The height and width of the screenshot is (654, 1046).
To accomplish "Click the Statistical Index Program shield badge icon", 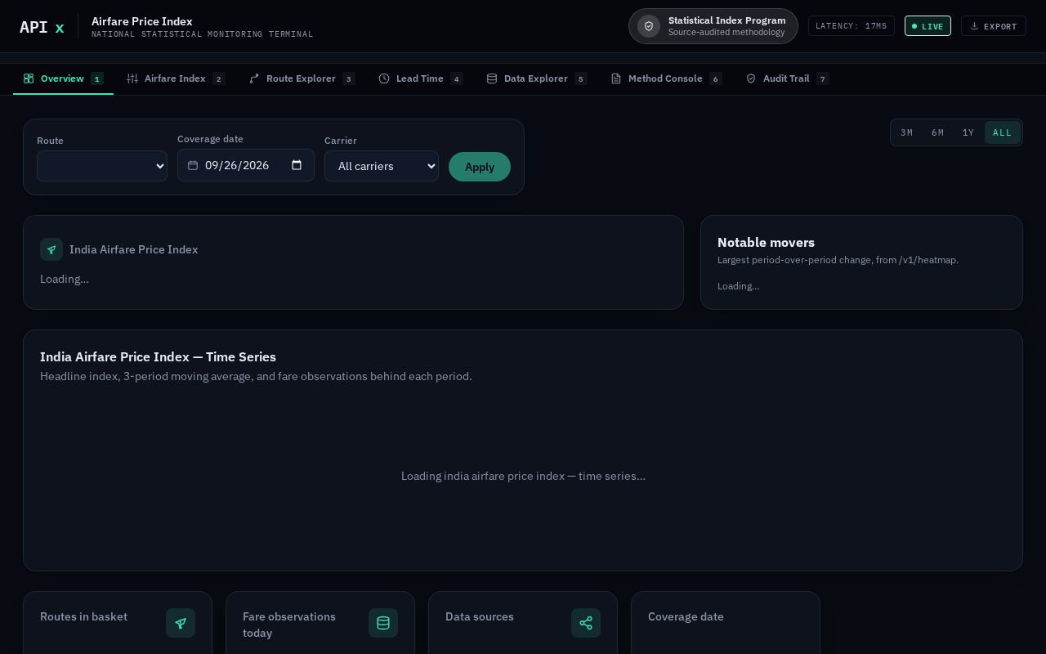I will pos(649,26).
